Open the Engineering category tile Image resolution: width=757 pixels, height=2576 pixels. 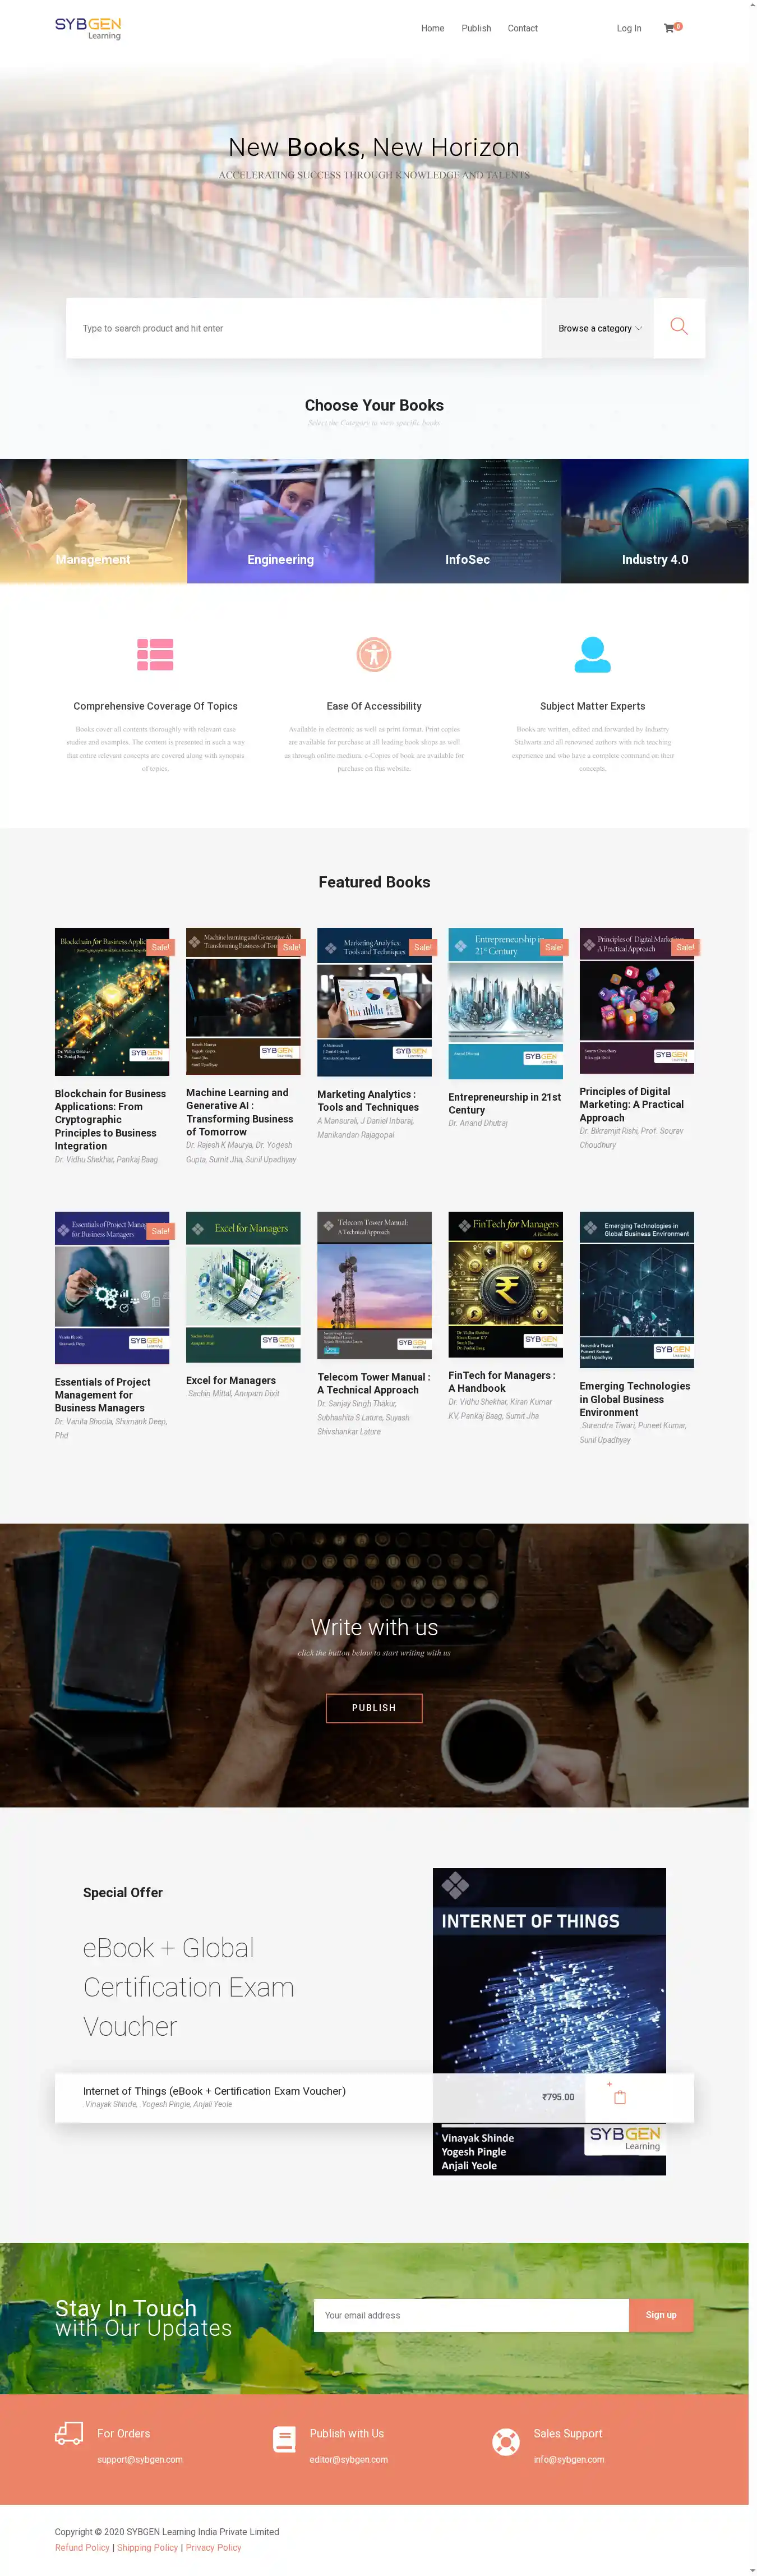(x=281, y=521)
